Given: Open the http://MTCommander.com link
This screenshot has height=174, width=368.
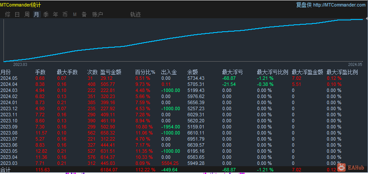Looking at the screenshot, I should coord(339,5).
